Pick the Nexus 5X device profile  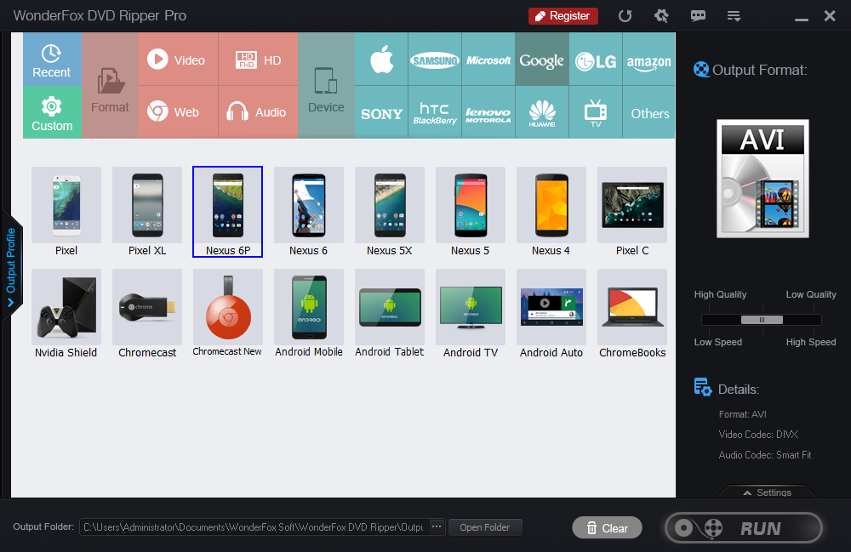(390, 212)
